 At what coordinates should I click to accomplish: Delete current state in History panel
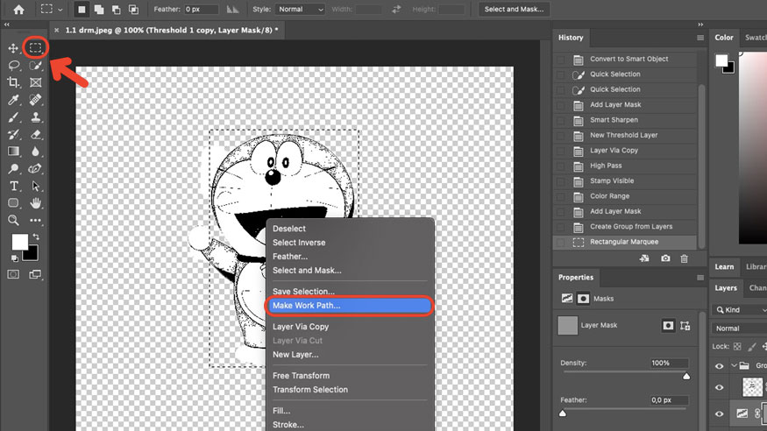[684, 258]
